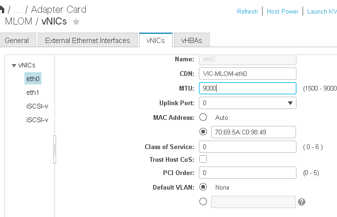
Task: Click the MTU input field
Action: (x=247, y=88)
